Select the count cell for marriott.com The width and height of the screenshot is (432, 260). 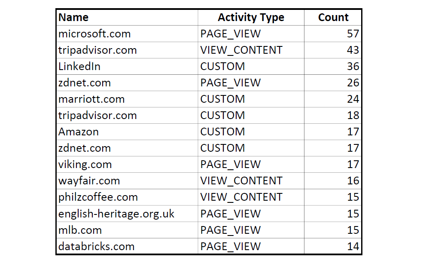click(x=333, y=99)
